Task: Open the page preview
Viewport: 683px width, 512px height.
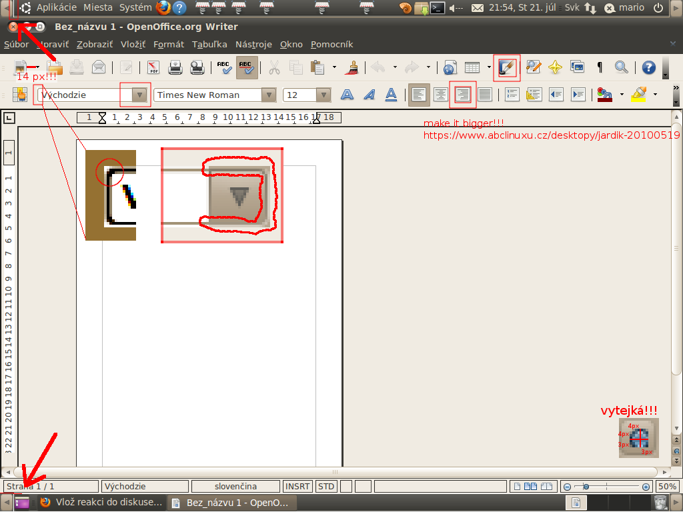Action: click(x=197, y=67)
